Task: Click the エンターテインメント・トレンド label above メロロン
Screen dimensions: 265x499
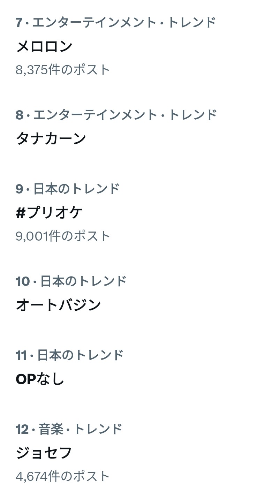Action: pos(124,23)
